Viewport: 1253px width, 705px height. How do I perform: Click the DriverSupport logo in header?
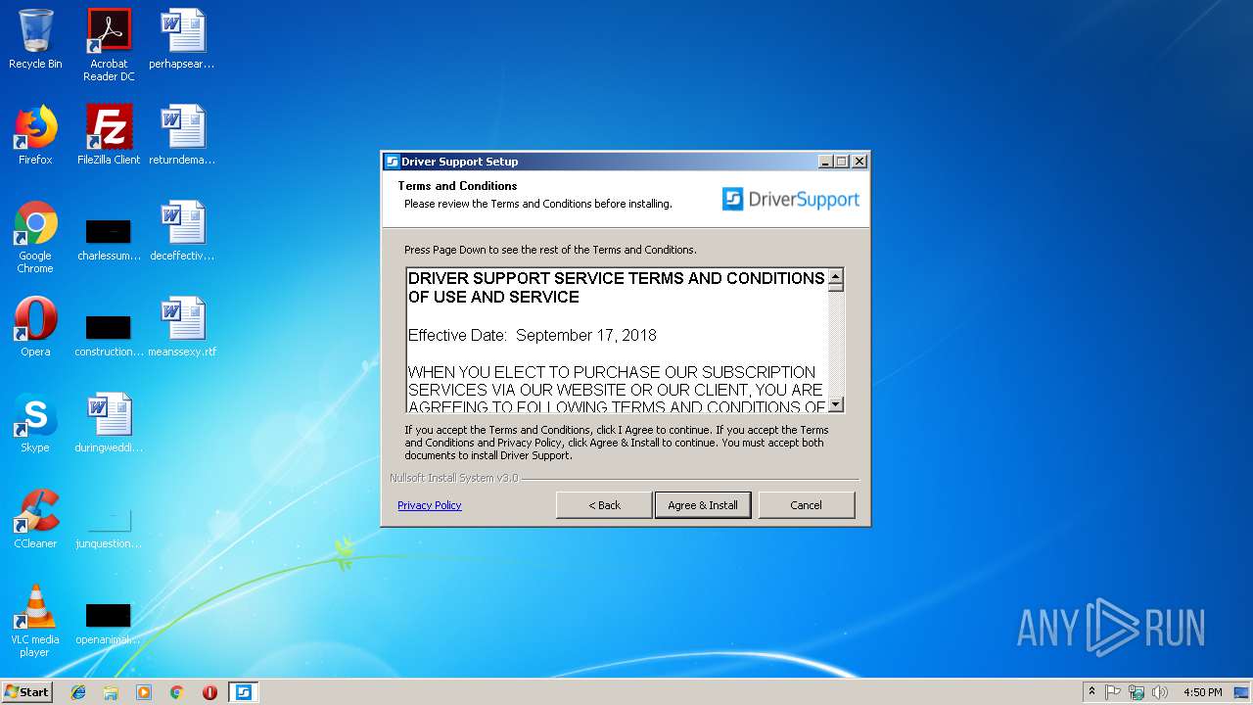tap(791, 200)
